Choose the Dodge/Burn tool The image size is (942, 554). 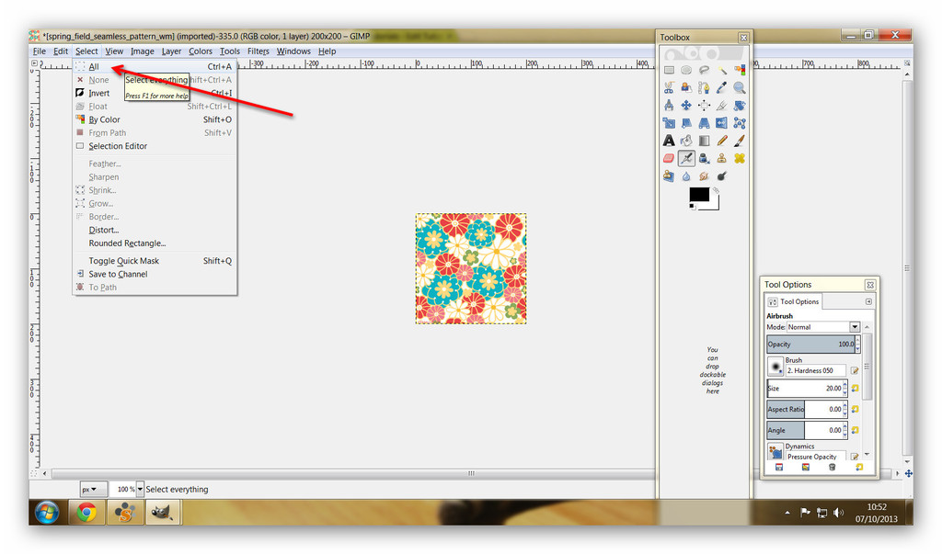[721, 175]
